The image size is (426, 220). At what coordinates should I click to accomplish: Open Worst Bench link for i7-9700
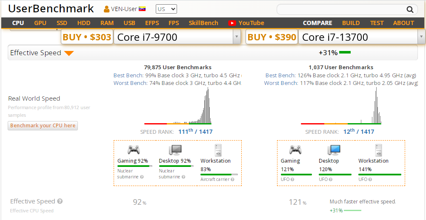pyautogui.click(x=130, y=83)
